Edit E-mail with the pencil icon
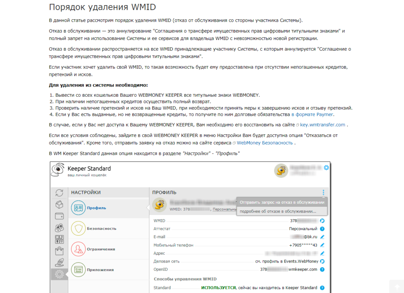 (322, 237)
